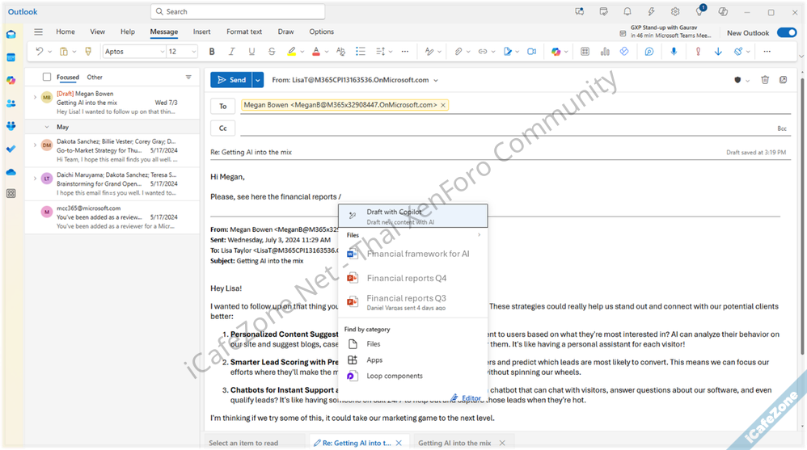Mark message as high importance
The image size is (807, 450).
698,52
